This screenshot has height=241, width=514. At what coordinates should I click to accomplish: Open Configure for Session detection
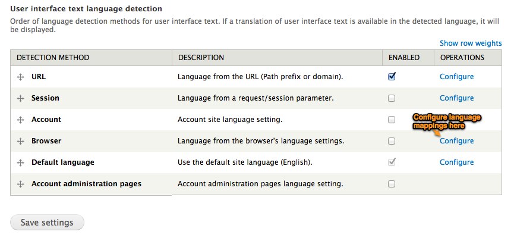point(456,98)
